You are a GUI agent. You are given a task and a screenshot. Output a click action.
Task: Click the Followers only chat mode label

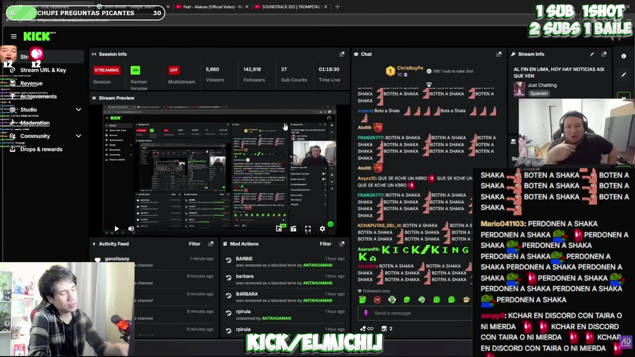tap(377, 291)
